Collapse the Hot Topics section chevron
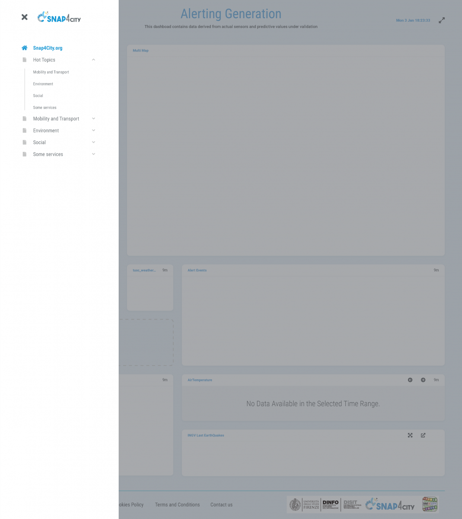462x519 pixels. pos(93,60)
